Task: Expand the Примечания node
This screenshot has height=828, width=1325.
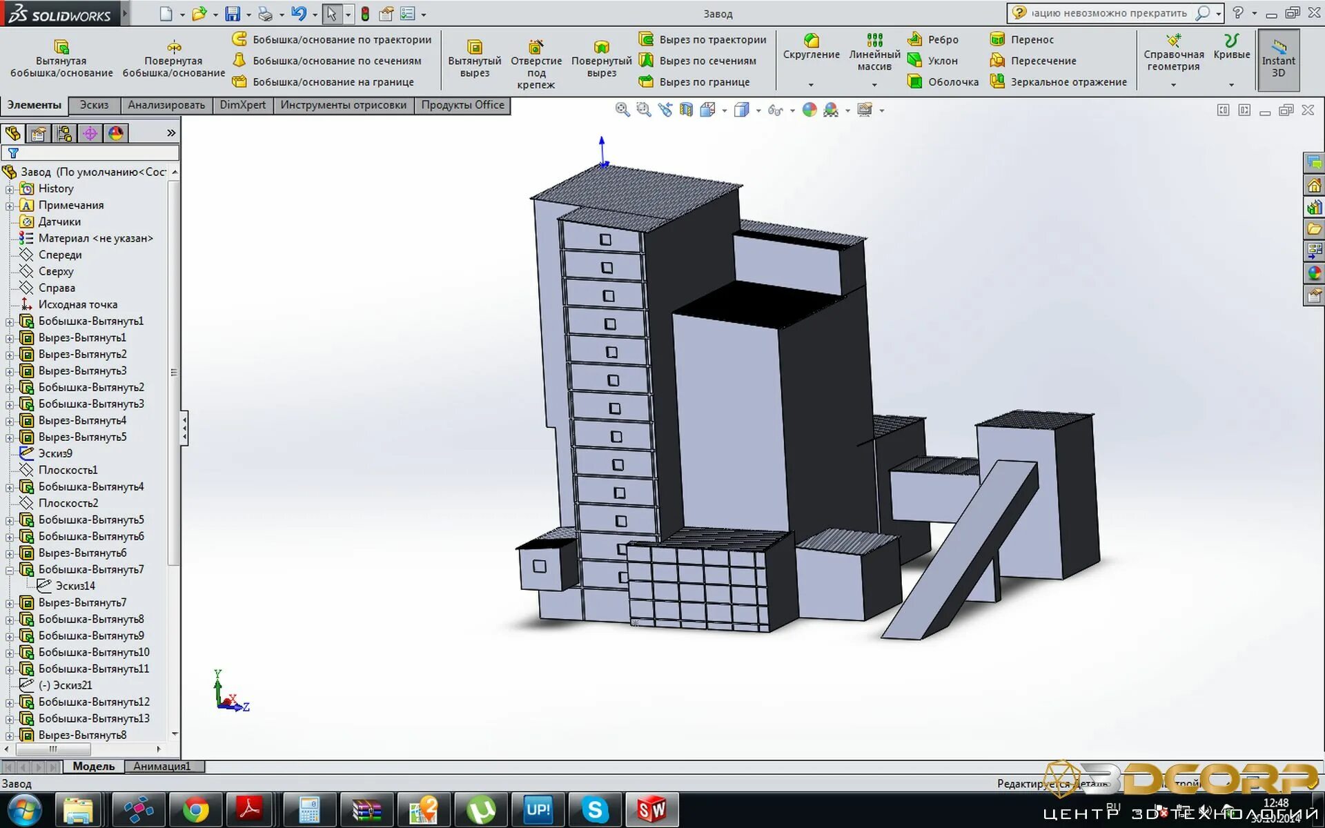Action: pos(10,206)
